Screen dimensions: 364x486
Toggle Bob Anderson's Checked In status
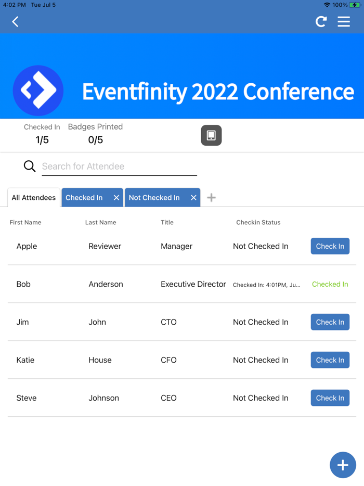330,284
